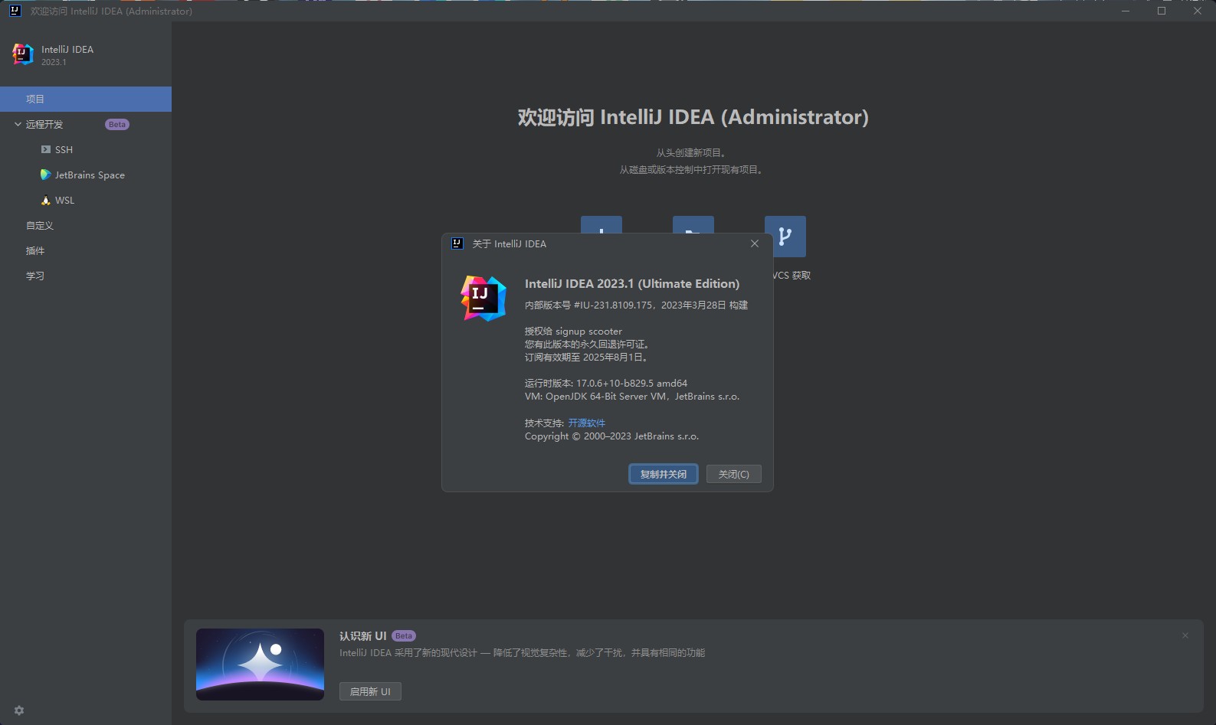Click the Open folder icon
The width and height of the screenshot is (1216, 725).
click(693, 224)
